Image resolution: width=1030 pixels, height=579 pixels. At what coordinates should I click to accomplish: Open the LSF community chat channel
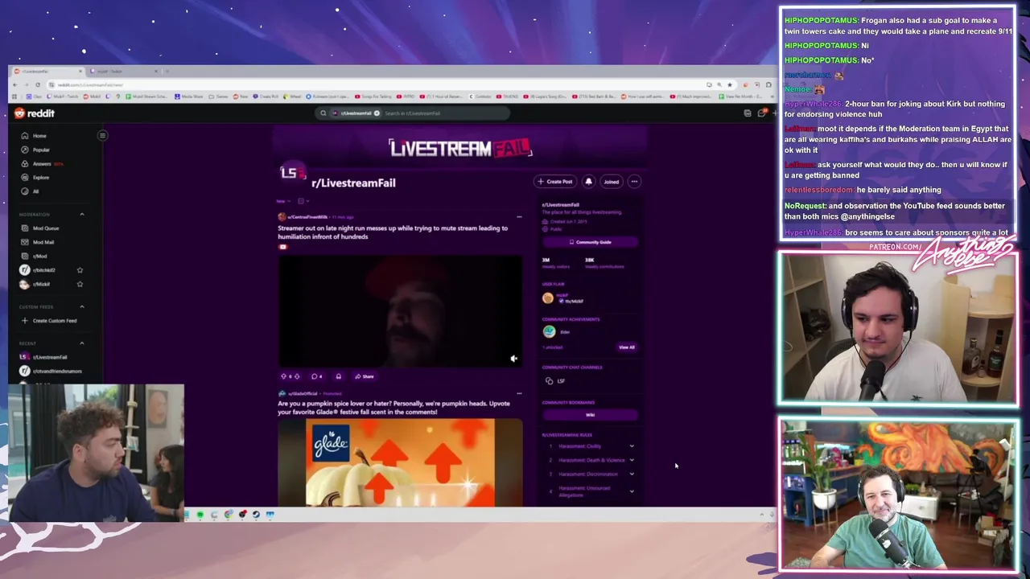[556, 381]
